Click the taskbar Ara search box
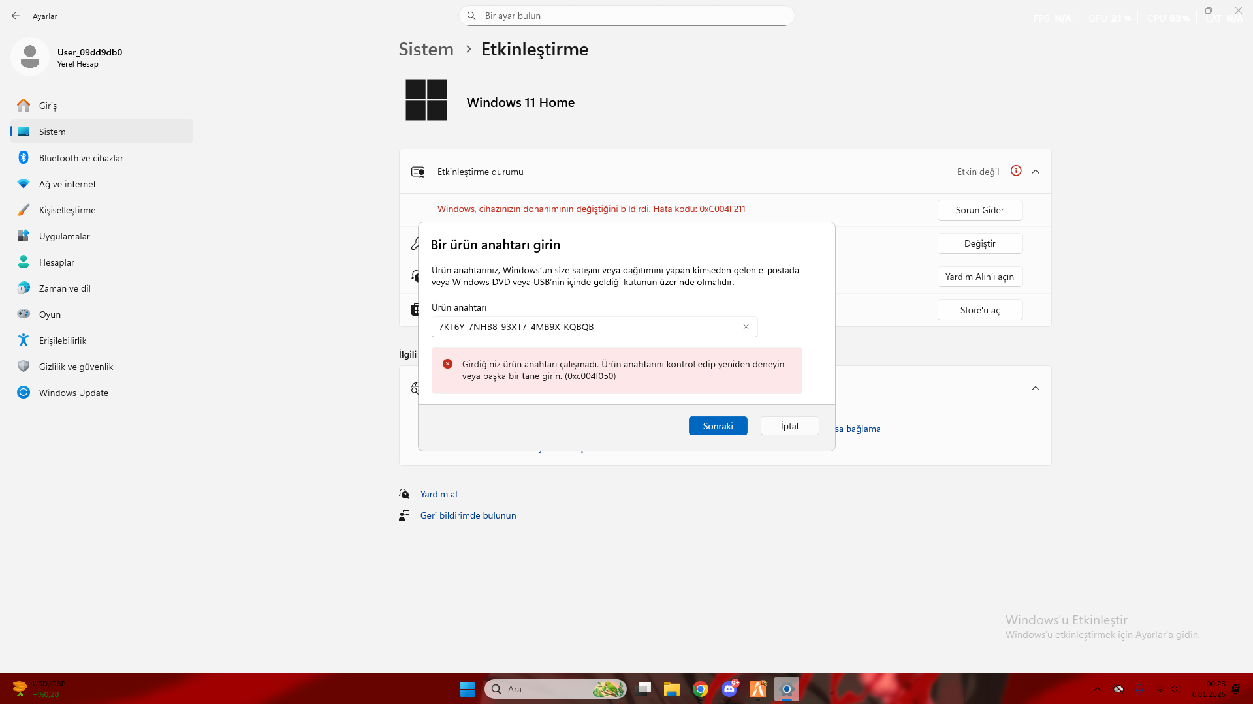 (556, 689)
